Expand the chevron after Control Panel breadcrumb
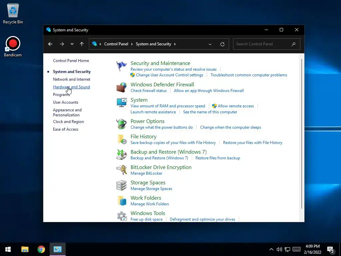The image size is (341, 256). point(132,44)
